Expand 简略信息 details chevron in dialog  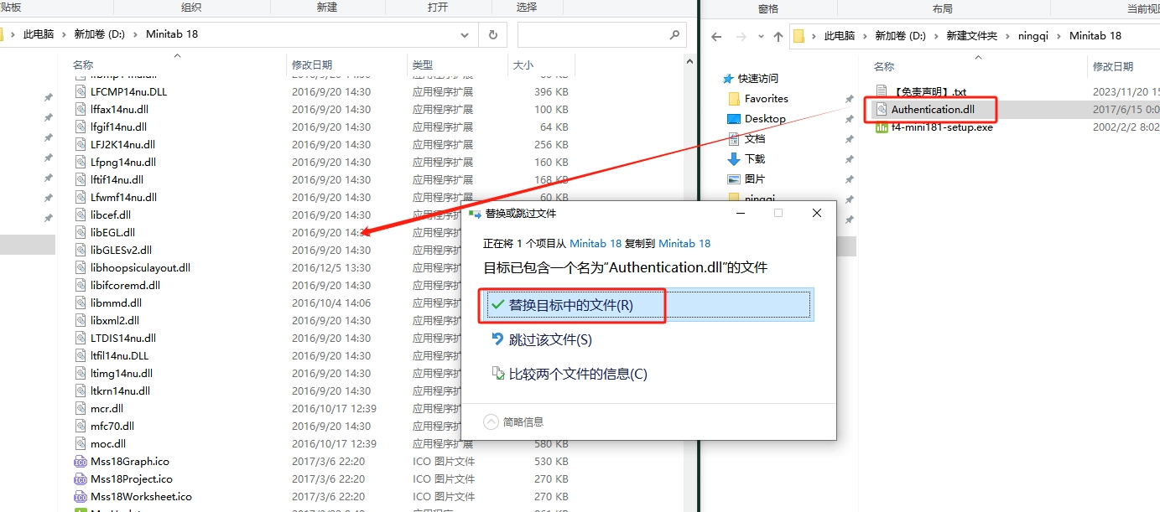pos(492,421)
